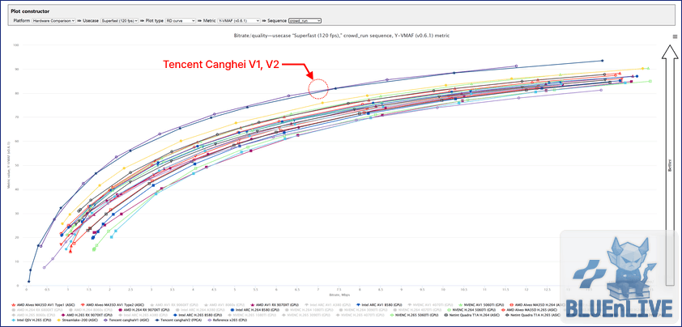Hide Intel ARC AV1 B580 (GPU) series

tap(379, 305)
